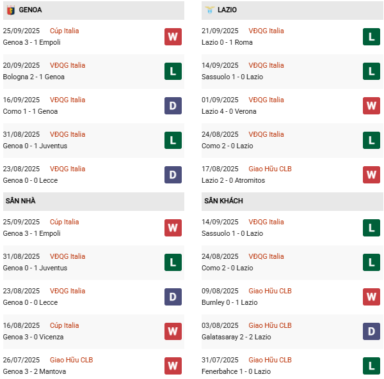
Task: Click the D badge for Galatasaray 2 - 2 Lazio
Action: [x=371, y=331]
